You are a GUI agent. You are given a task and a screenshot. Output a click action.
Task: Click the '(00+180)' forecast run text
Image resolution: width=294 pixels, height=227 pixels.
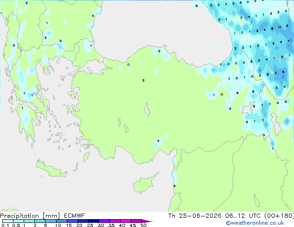(279, 216)
